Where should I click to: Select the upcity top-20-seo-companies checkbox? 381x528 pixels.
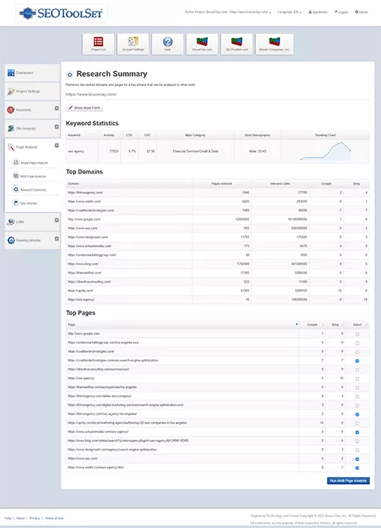point(357,423)
